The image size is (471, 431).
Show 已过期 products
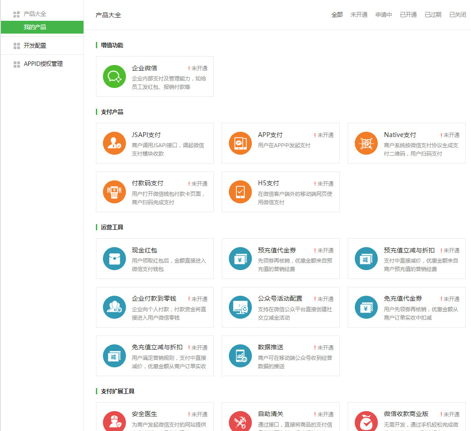tap(433, 15)
